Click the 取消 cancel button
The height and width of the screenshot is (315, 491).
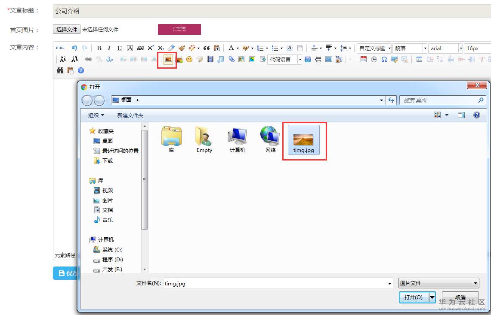coord(460,297)
